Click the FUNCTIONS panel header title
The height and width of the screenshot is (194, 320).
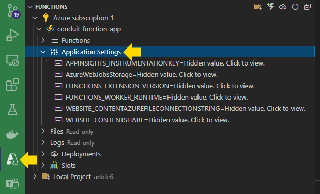tap(51, 7)
